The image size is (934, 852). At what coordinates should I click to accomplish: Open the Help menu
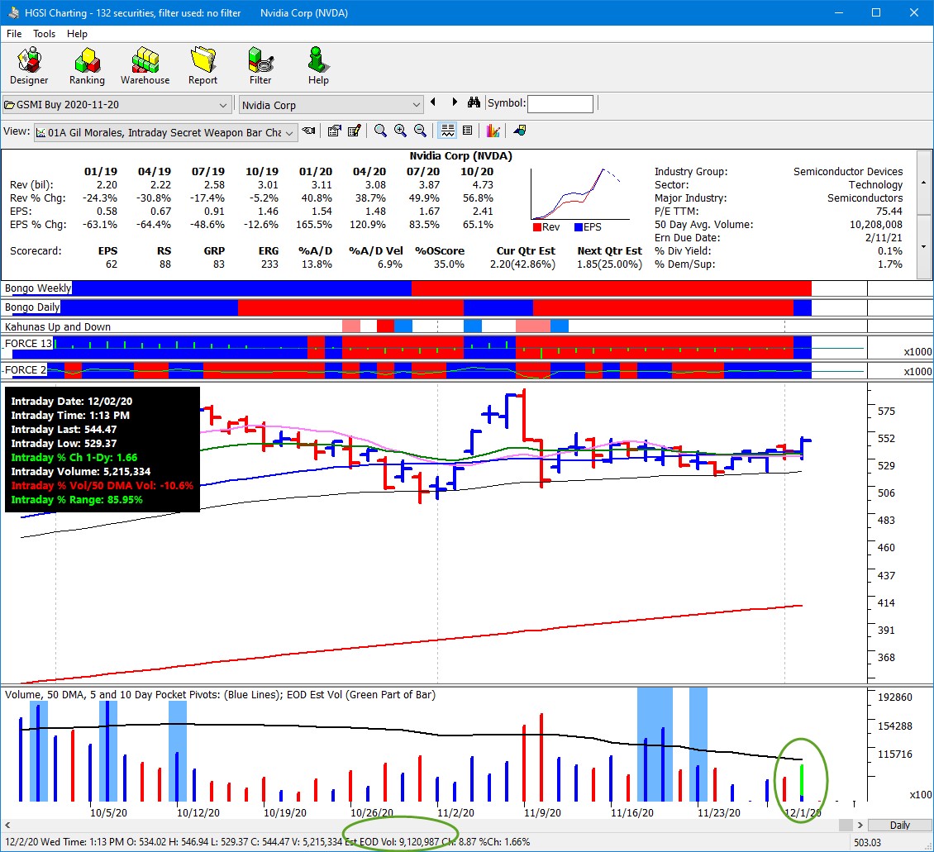tap(77, 34)
